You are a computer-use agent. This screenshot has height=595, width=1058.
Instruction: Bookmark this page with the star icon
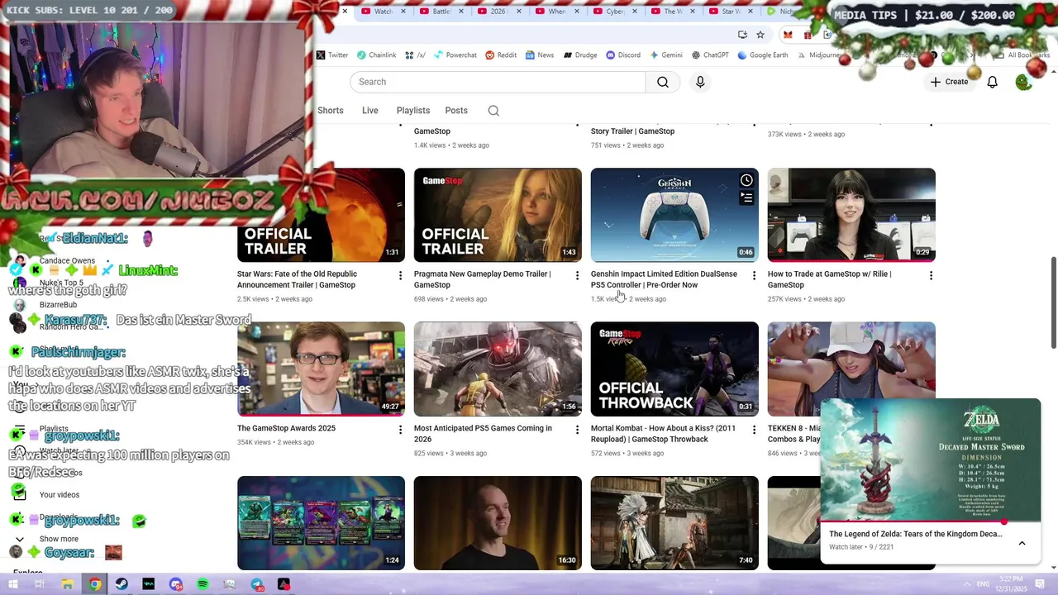tap(760, 35)
